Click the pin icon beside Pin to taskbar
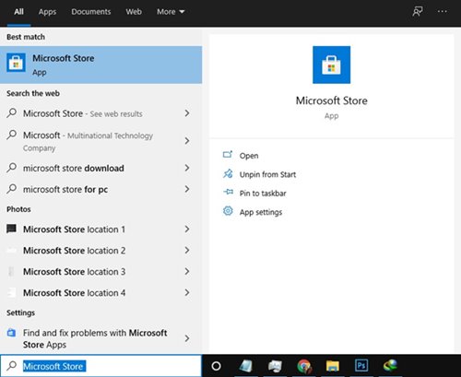The width and height of the screenshot is (461, 377). coord(228,193)
